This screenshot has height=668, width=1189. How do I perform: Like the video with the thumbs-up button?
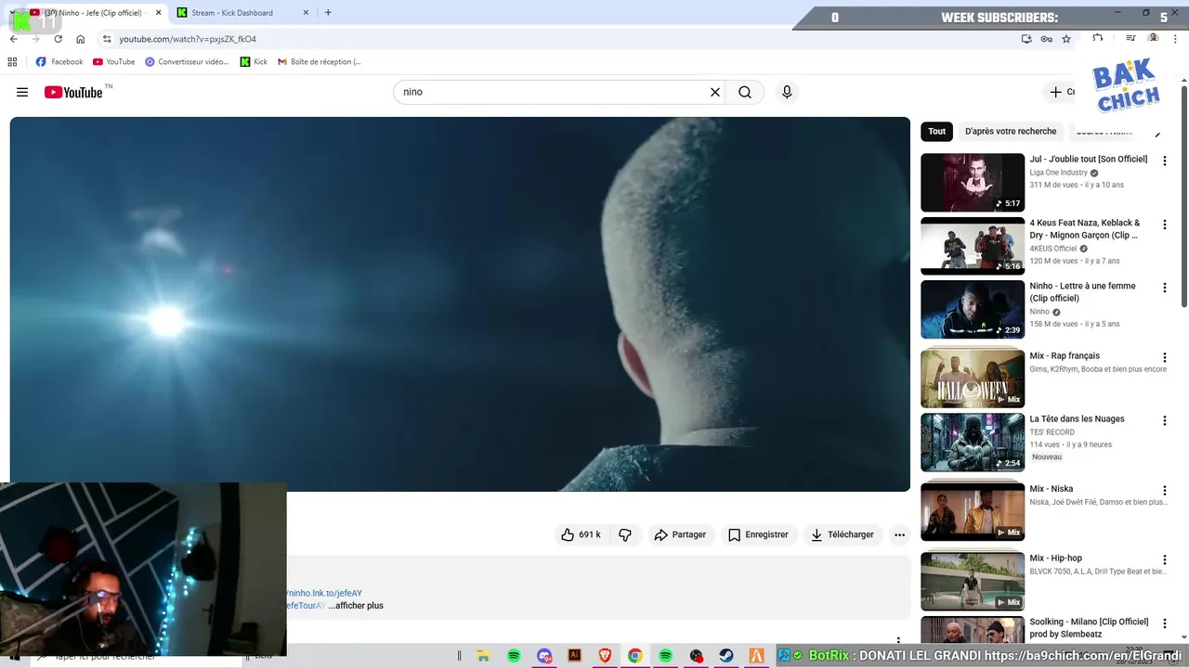(581, 534)
